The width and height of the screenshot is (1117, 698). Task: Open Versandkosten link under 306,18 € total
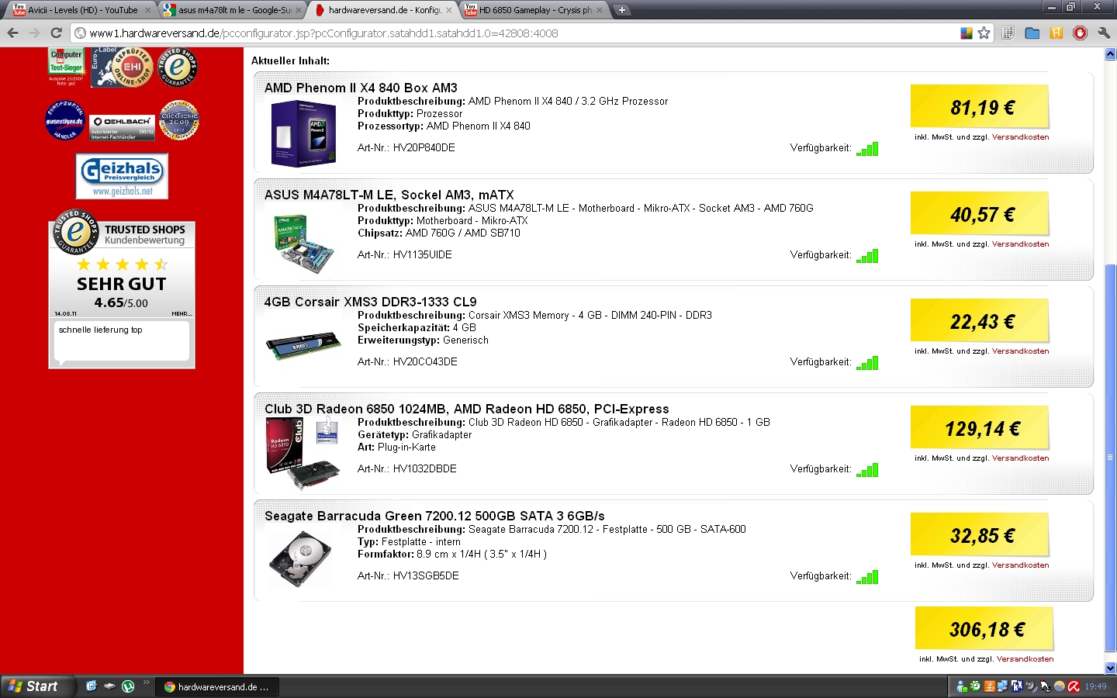[x=1025, y=659]
